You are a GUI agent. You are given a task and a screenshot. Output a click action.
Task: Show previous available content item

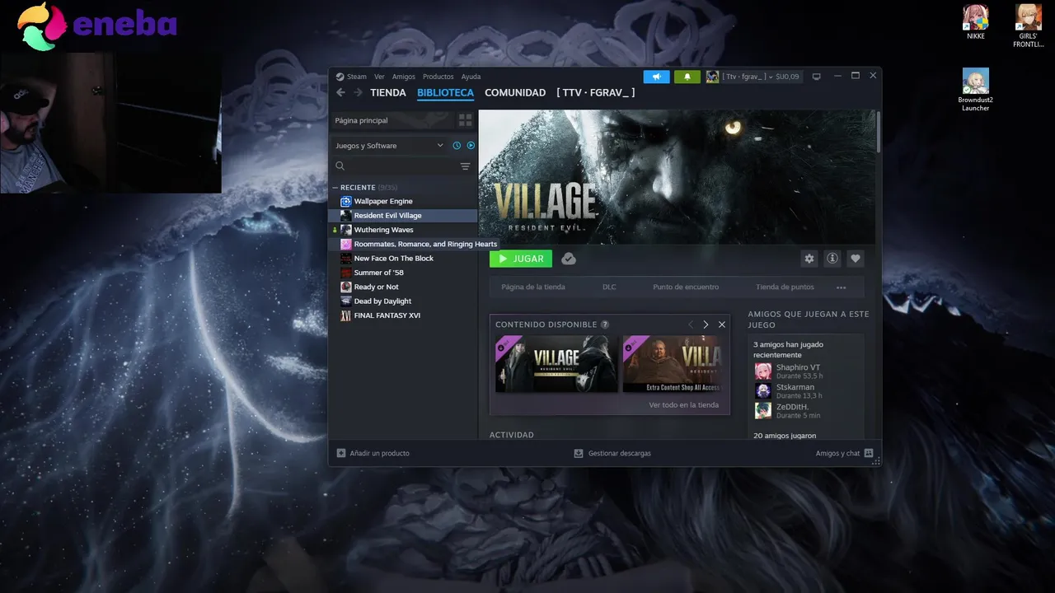coord(691,325)
